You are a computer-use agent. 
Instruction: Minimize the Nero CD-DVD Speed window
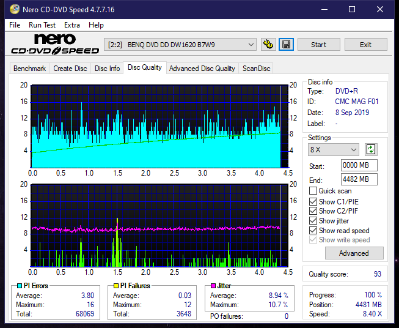324,9
